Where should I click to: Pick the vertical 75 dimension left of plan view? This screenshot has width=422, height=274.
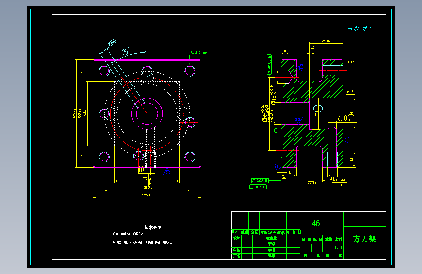pos(85,114)
